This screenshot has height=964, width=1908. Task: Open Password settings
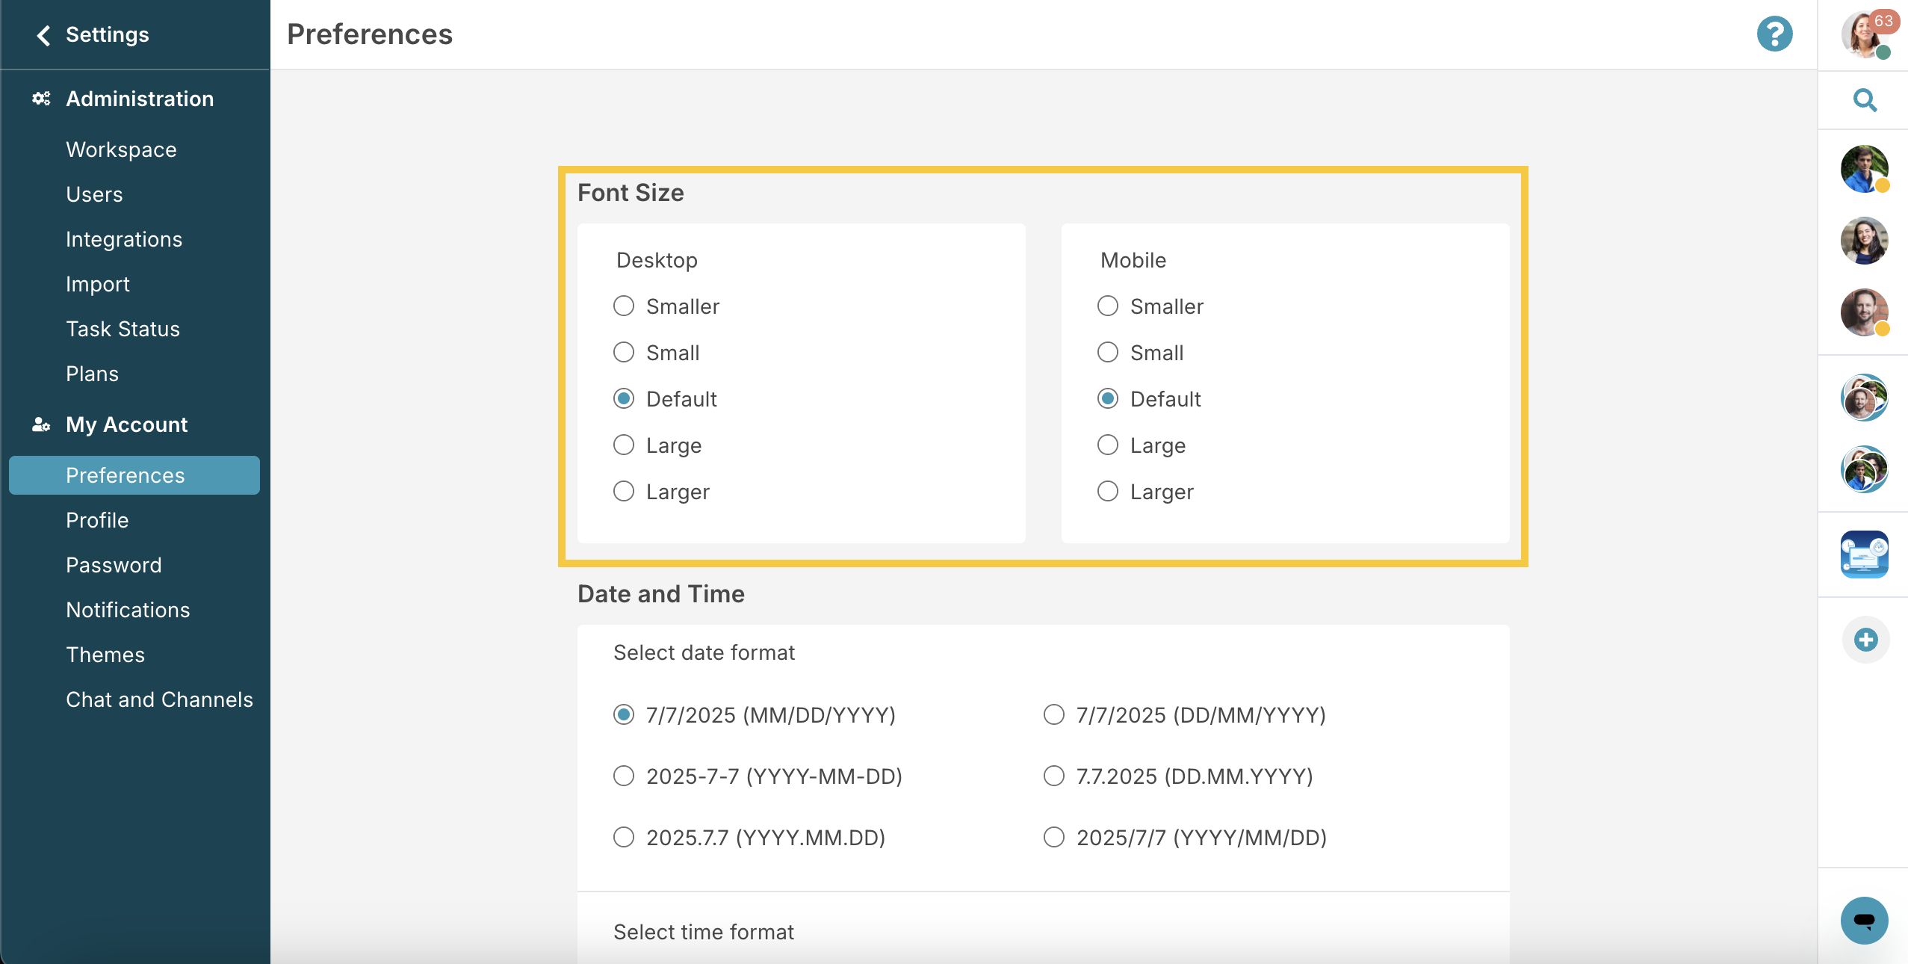(x=114, y=565)
